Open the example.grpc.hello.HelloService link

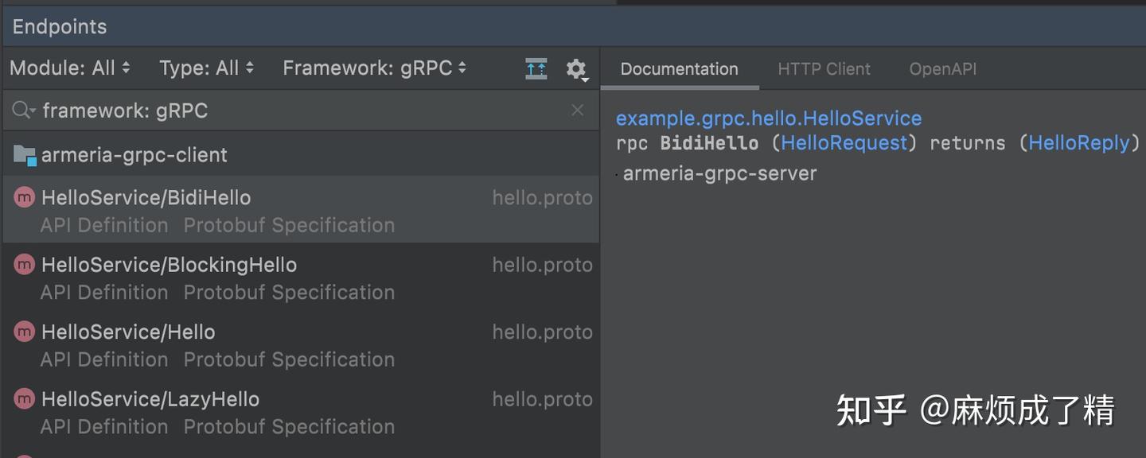(769, 118)
